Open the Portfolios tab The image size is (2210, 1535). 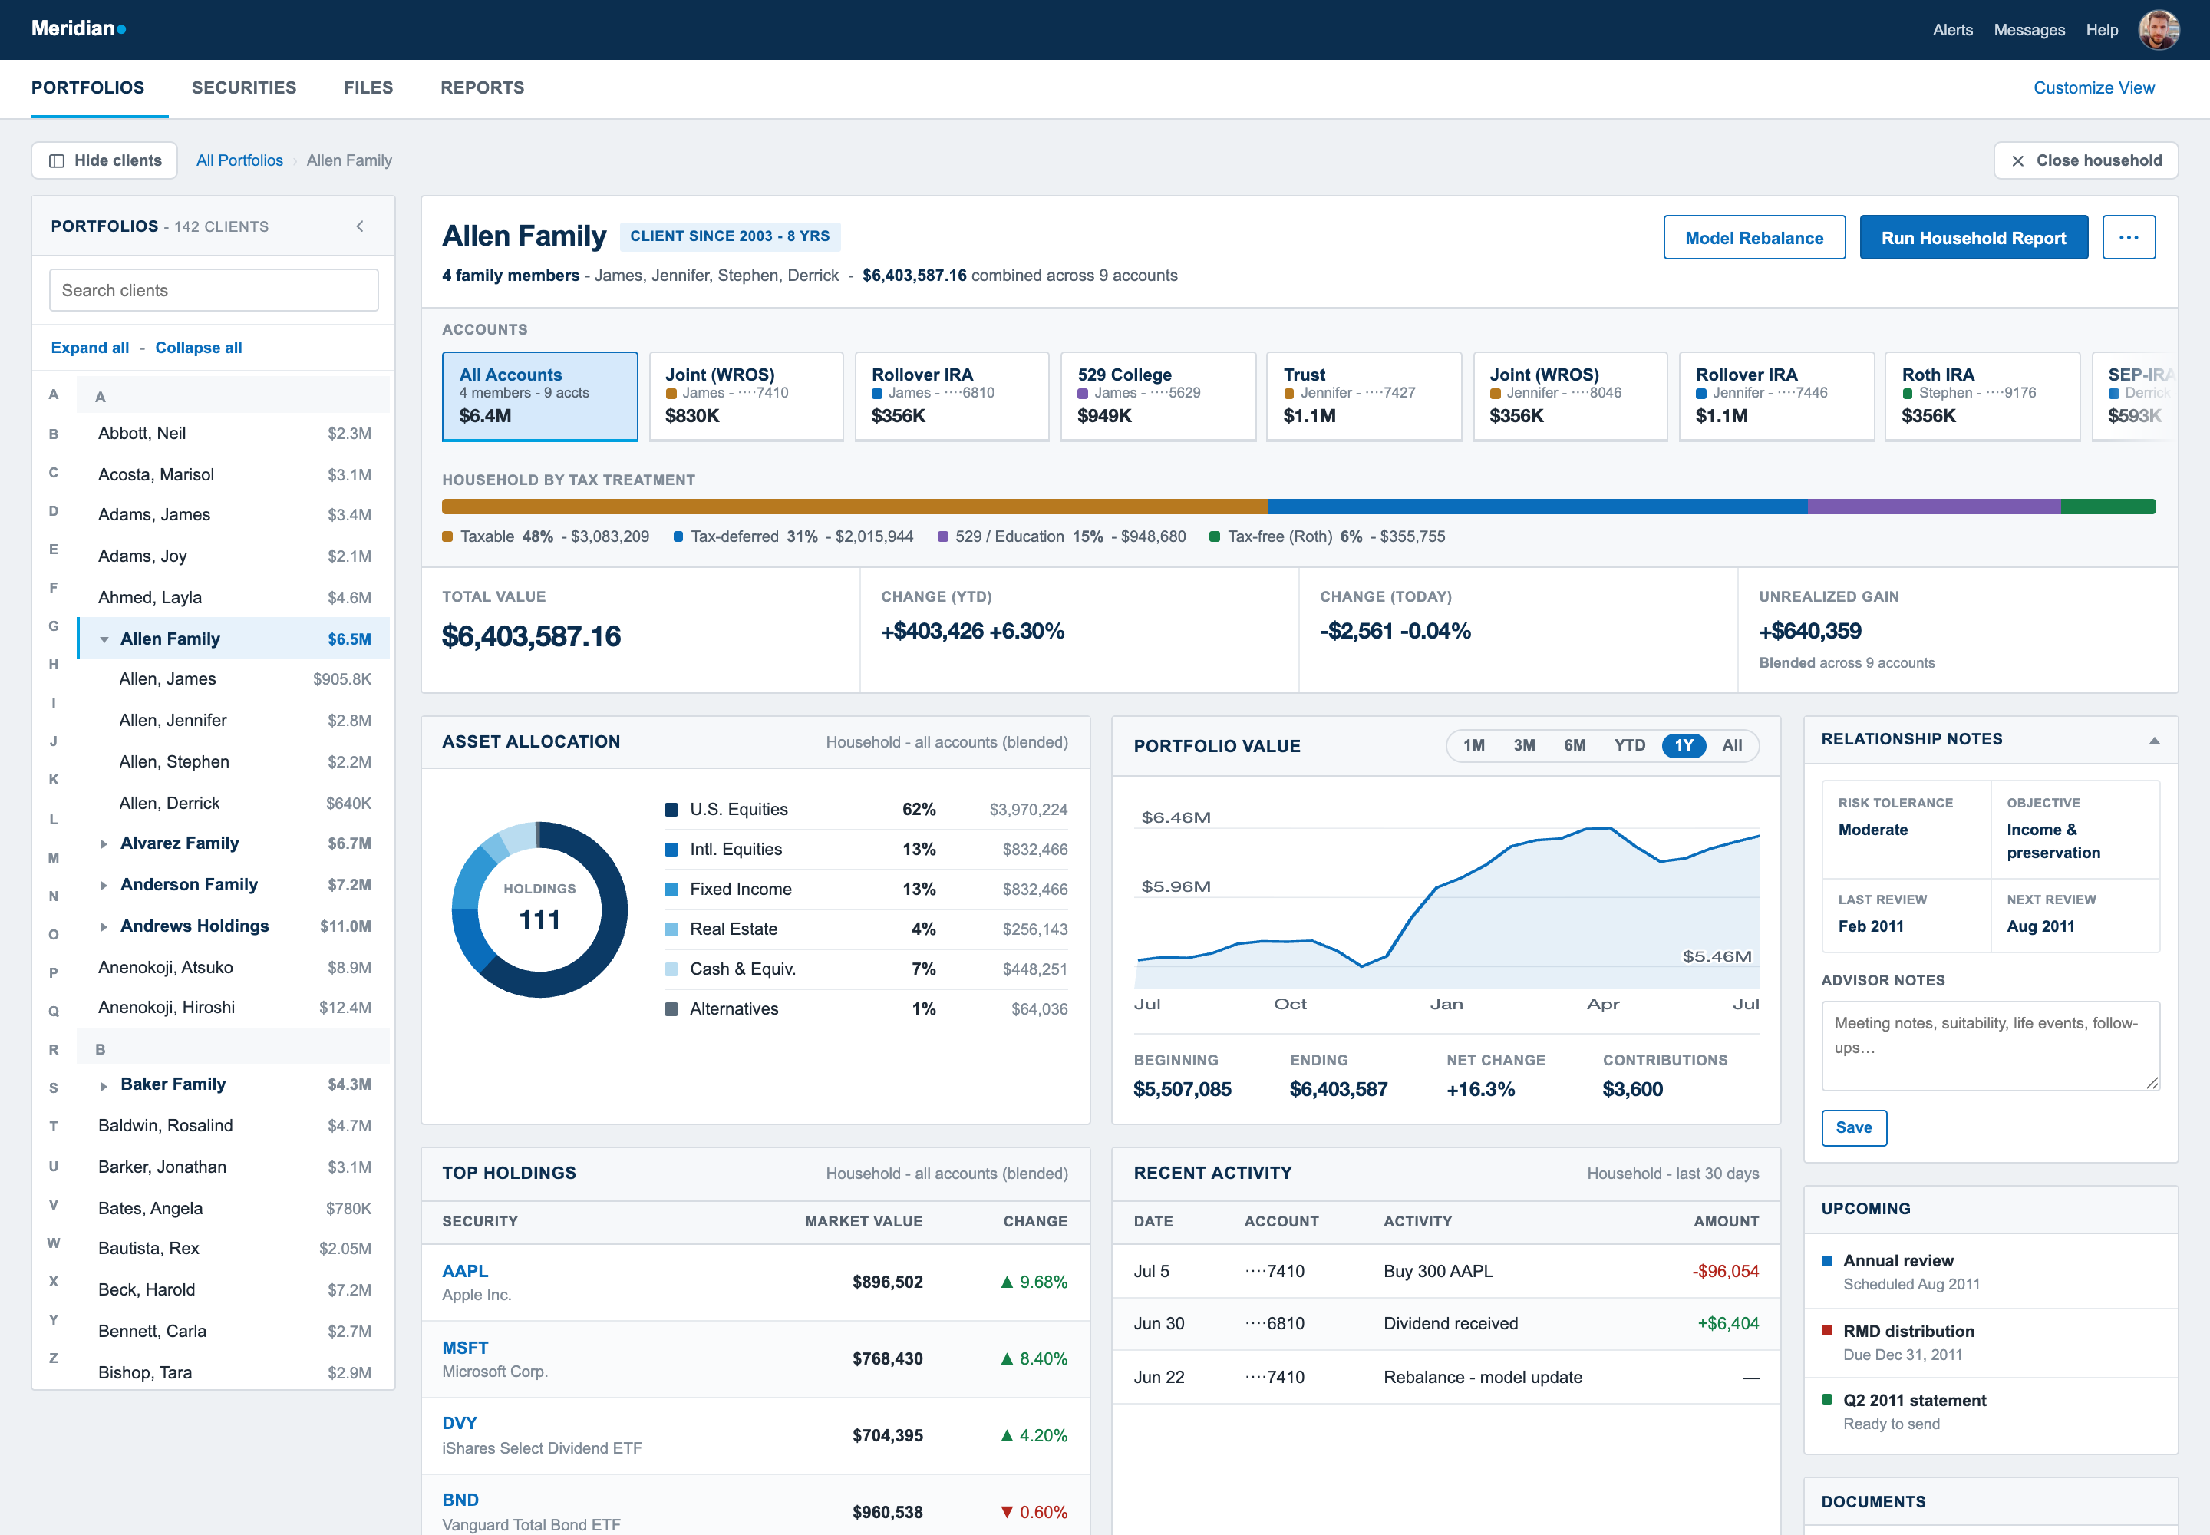click(87, 87)
